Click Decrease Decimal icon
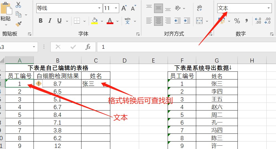 coord(267,21)
